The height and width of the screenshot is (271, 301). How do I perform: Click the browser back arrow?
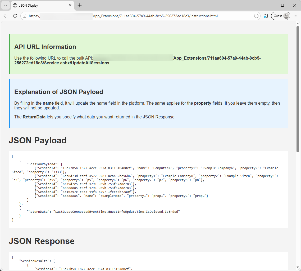pyautogui.click(x=6, y=16)
